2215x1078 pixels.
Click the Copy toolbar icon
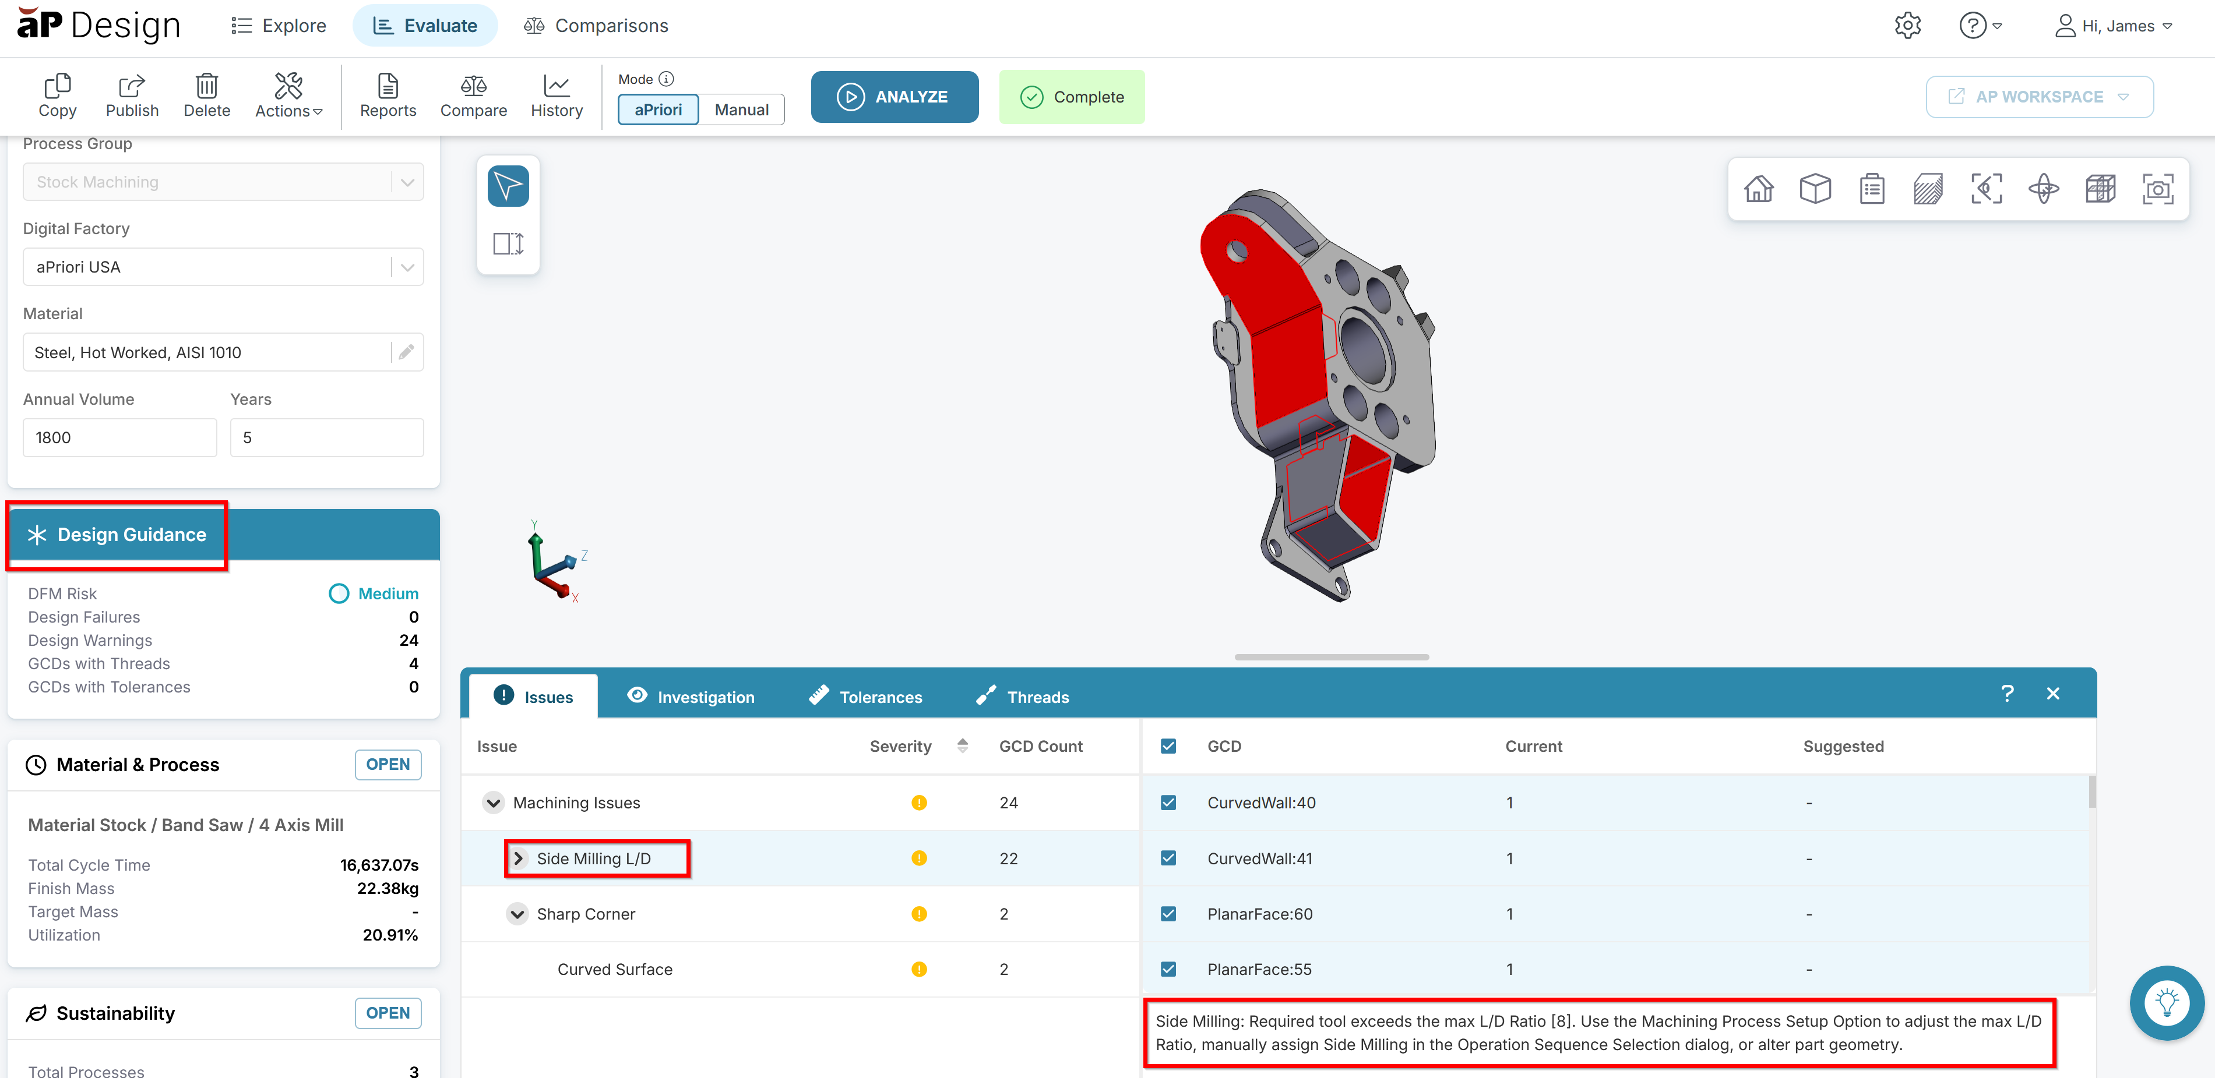pyautogui.click(x=57, y=96)
